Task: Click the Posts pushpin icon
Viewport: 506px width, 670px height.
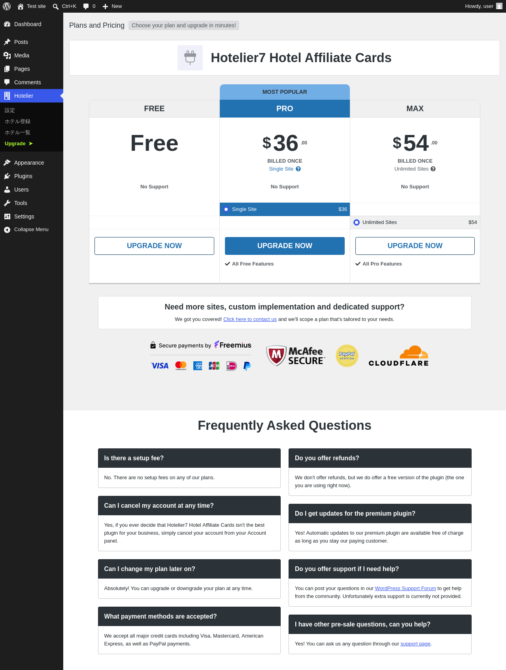Action: click(7, 42)
